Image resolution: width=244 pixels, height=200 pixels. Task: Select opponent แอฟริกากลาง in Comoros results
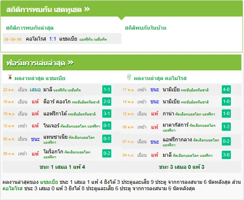point(177,139)
